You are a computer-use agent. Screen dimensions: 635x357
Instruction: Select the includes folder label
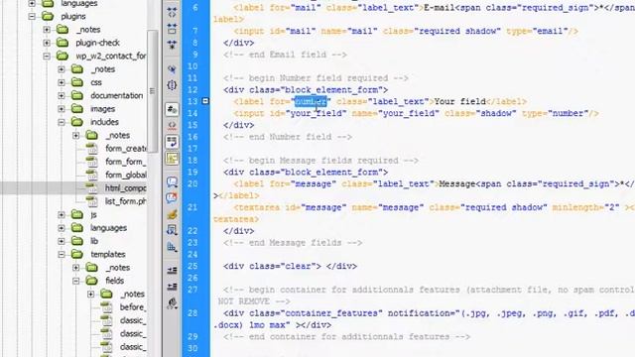click(104, 122)
